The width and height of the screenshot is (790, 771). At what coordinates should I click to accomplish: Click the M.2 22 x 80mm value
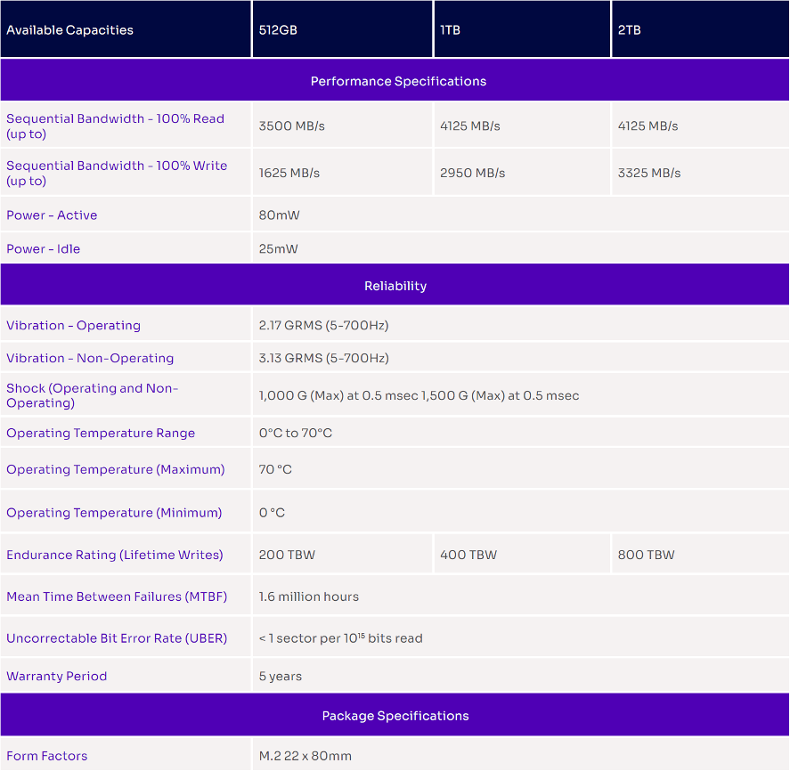coord(305,756)
